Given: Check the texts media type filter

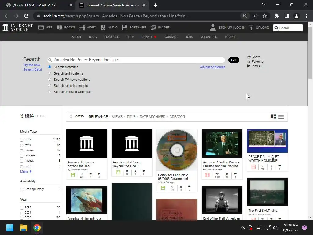Looking at the screenshot, I should click(22, 145).
